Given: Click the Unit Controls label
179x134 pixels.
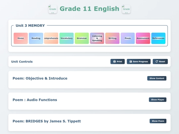Looking at the screenshot, I should (x=22, y=62).
